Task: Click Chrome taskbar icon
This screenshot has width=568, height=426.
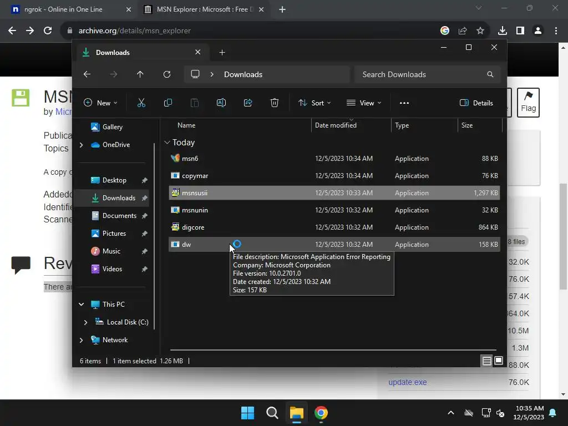Action: click(321, 413)
